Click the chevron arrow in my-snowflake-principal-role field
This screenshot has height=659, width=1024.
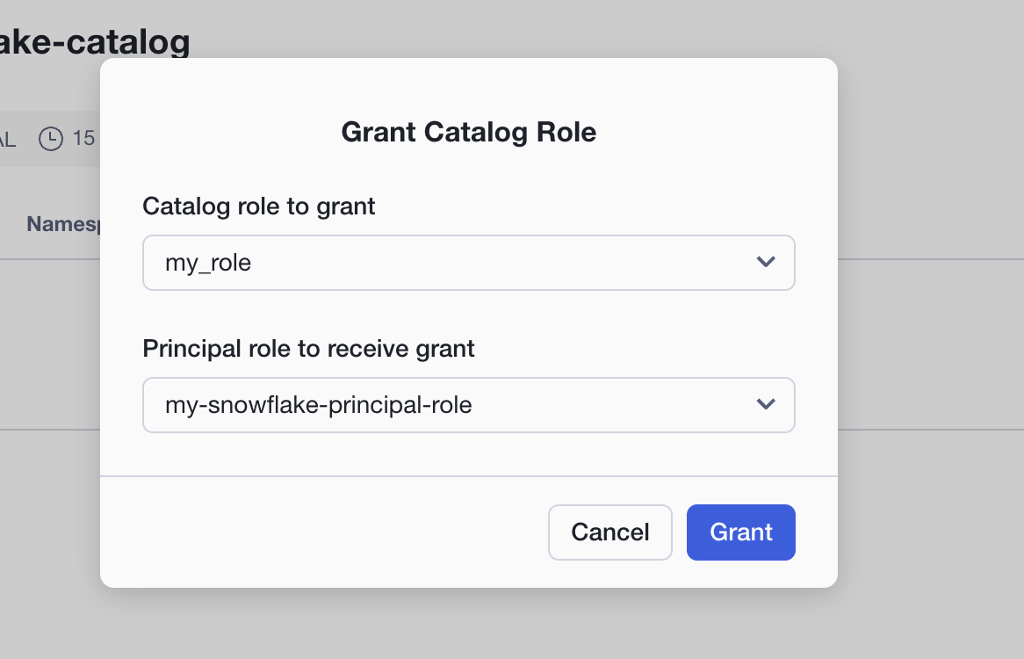pos(766,404)
